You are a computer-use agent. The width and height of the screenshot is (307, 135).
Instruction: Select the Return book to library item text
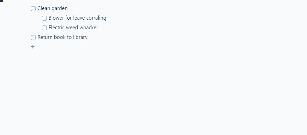(63, 37)
